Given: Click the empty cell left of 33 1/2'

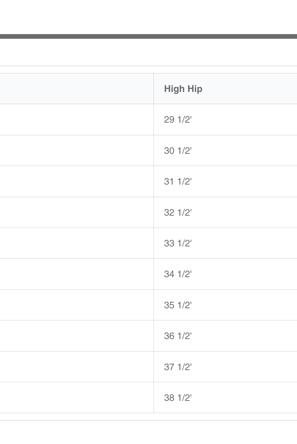Looking at the screenshot, I should (x=77, y=243).
